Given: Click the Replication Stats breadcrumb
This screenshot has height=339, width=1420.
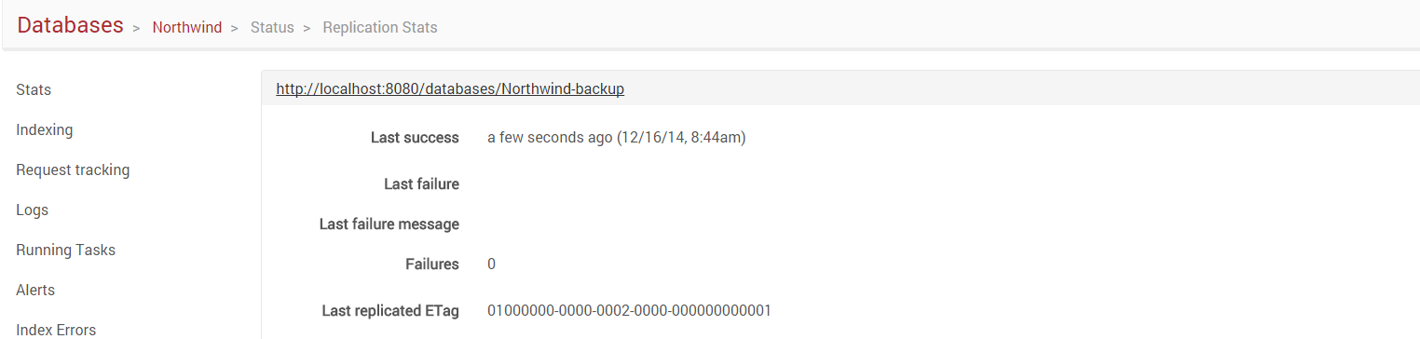Looking at the screenshot, I should click(380, 27).
